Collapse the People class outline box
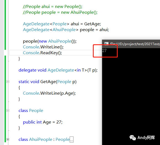This screenshot has height=145, width=160. (x=8, y=110)
